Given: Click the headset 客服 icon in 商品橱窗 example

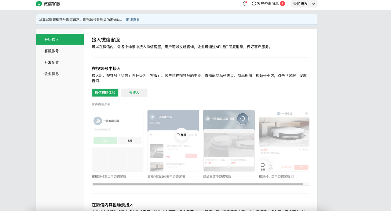Looking at the screenshot, I should point(243,119).
